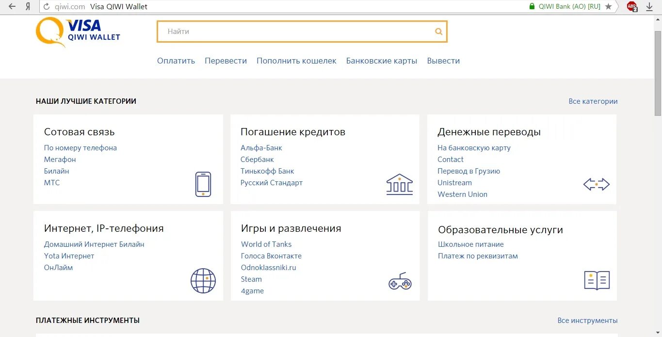
Task: Click the bank building icon in Погашение кредитов
Action: pos(400,184)
